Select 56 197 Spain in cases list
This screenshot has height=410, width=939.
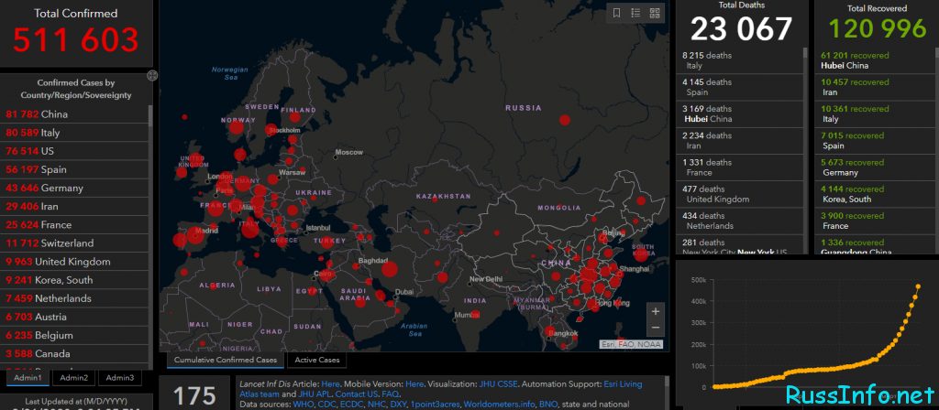tap(73, 169)
